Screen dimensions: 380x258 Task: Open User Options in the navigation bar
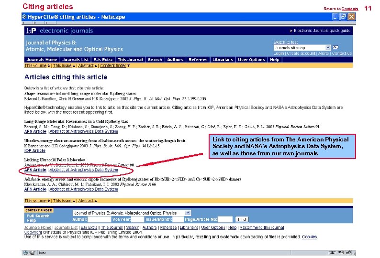(251, 60)
